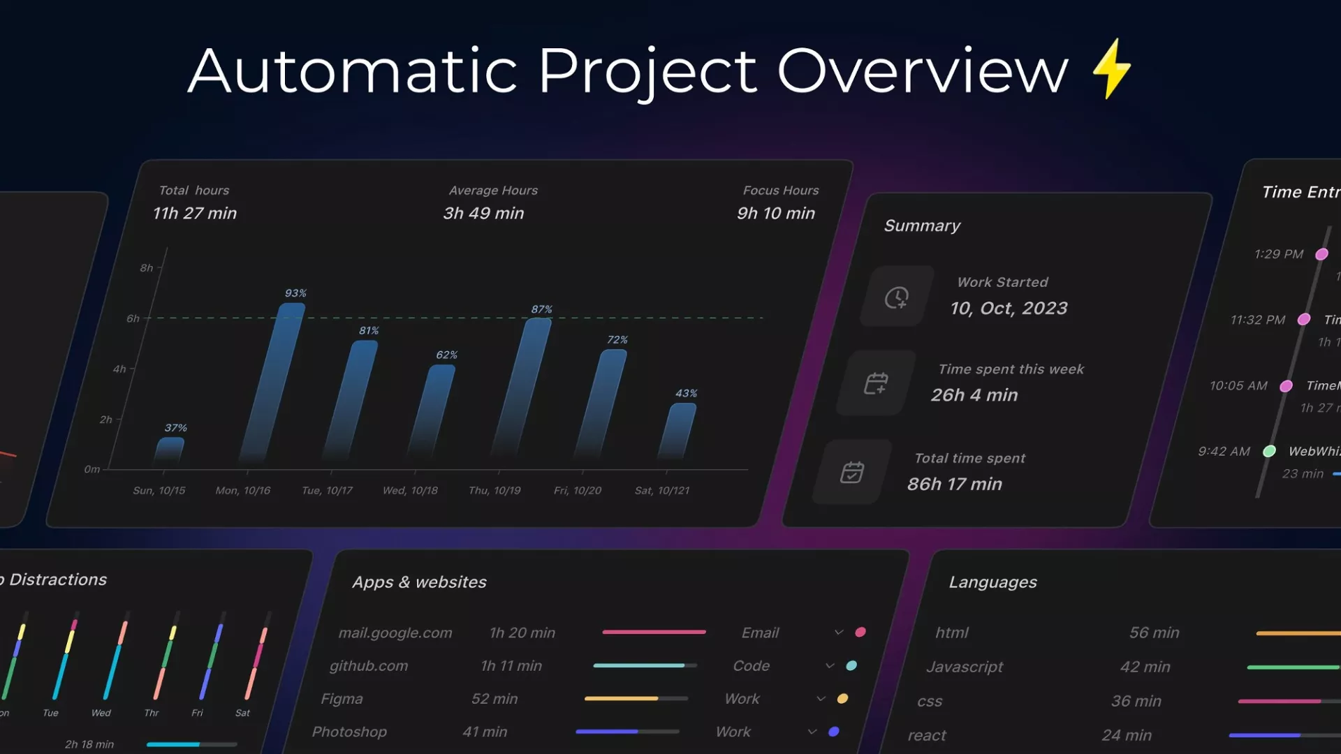Open the Code category dropdown chevron
This screenshot has height=754, width=1341.
tap(830, 665)
